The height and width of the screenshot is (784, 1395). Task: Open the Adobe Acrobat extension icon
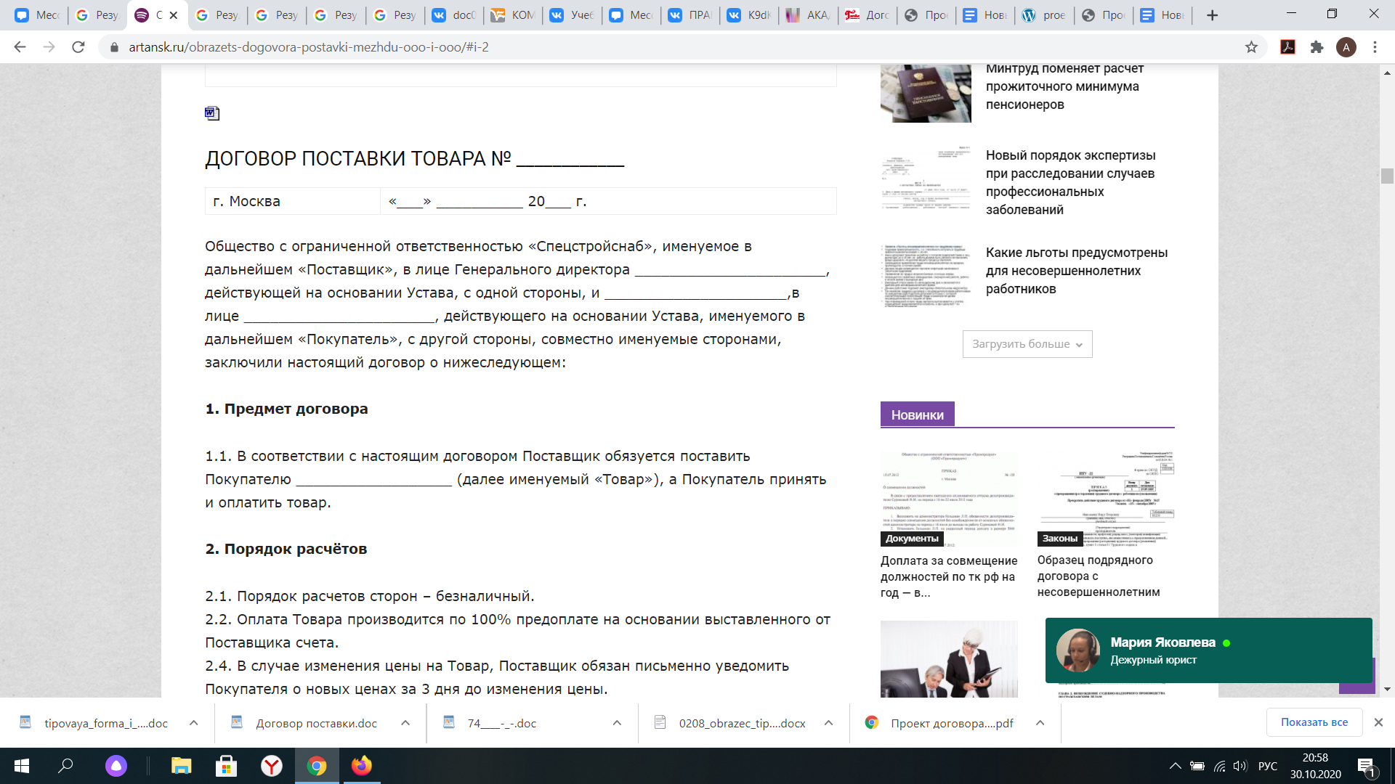pos(1287,47)
